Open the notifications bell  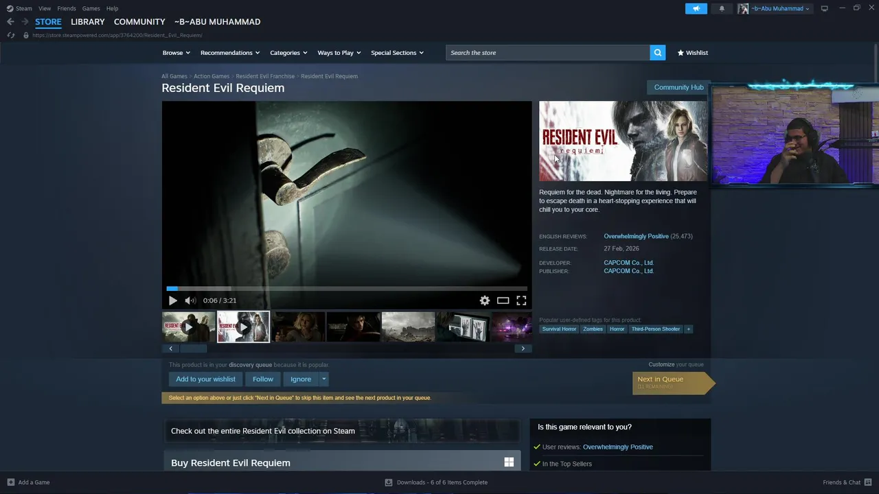(x=722, y=8)
